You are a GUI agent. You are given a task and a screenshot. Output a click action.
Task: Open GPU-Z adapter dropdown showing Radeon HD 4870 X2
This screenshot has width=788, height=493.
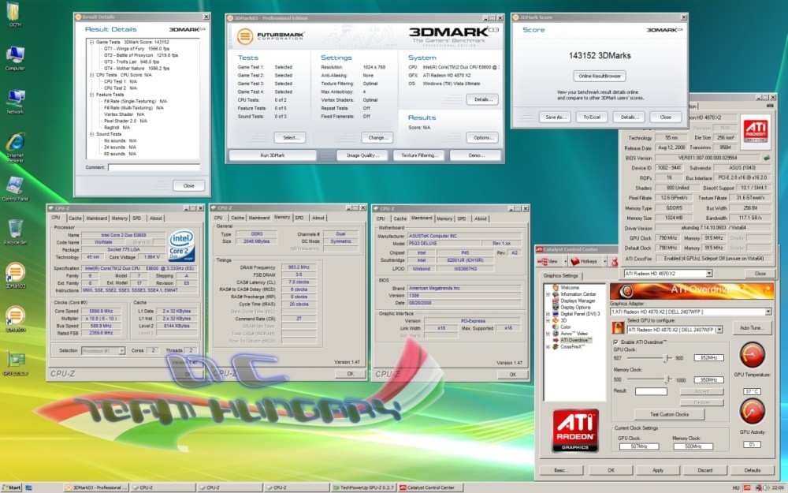[x=709, y=273]
